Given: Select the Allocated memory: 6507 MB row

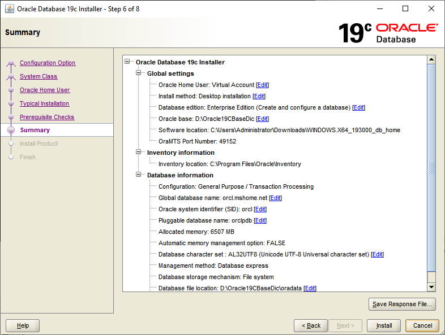Looking at the screenshot, I should pos(196,232).
